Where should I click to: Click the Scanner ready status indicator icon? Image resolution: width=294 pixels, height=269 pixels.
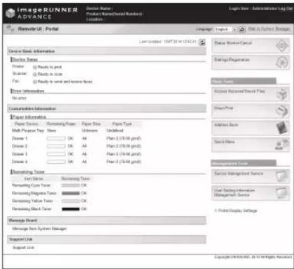(x=35, y=75)
